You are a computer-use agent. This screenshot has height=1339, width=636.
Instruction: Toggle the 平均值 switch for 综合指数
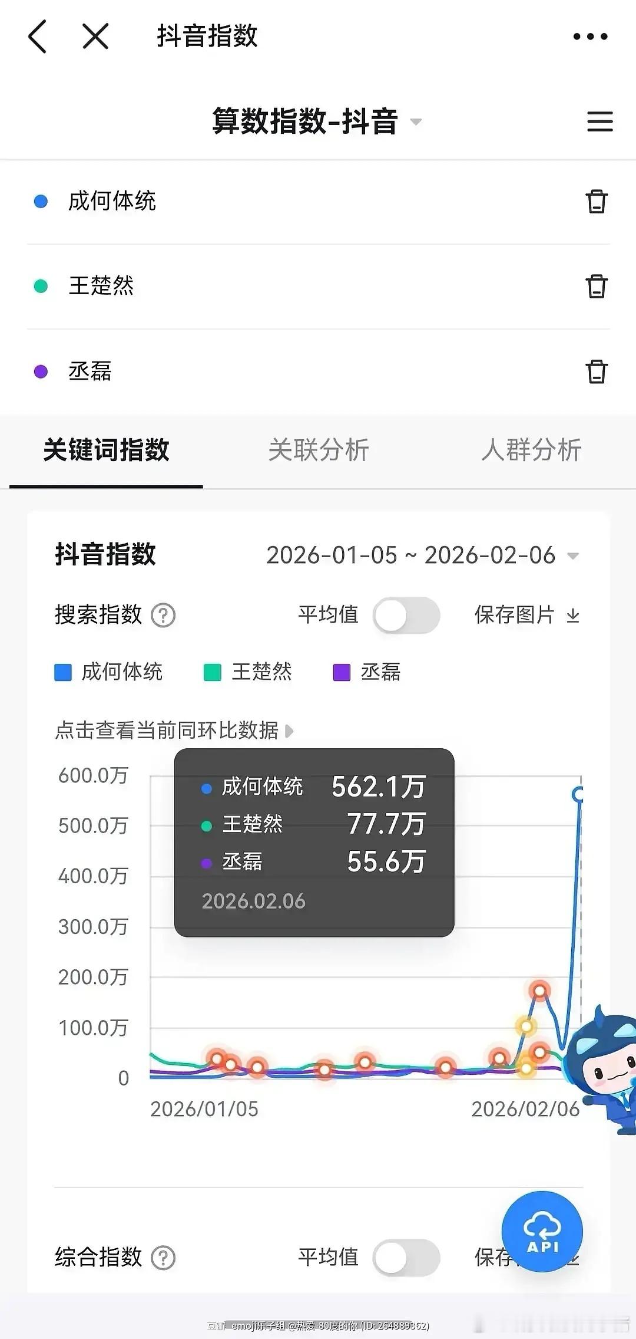click(406, 1258)
